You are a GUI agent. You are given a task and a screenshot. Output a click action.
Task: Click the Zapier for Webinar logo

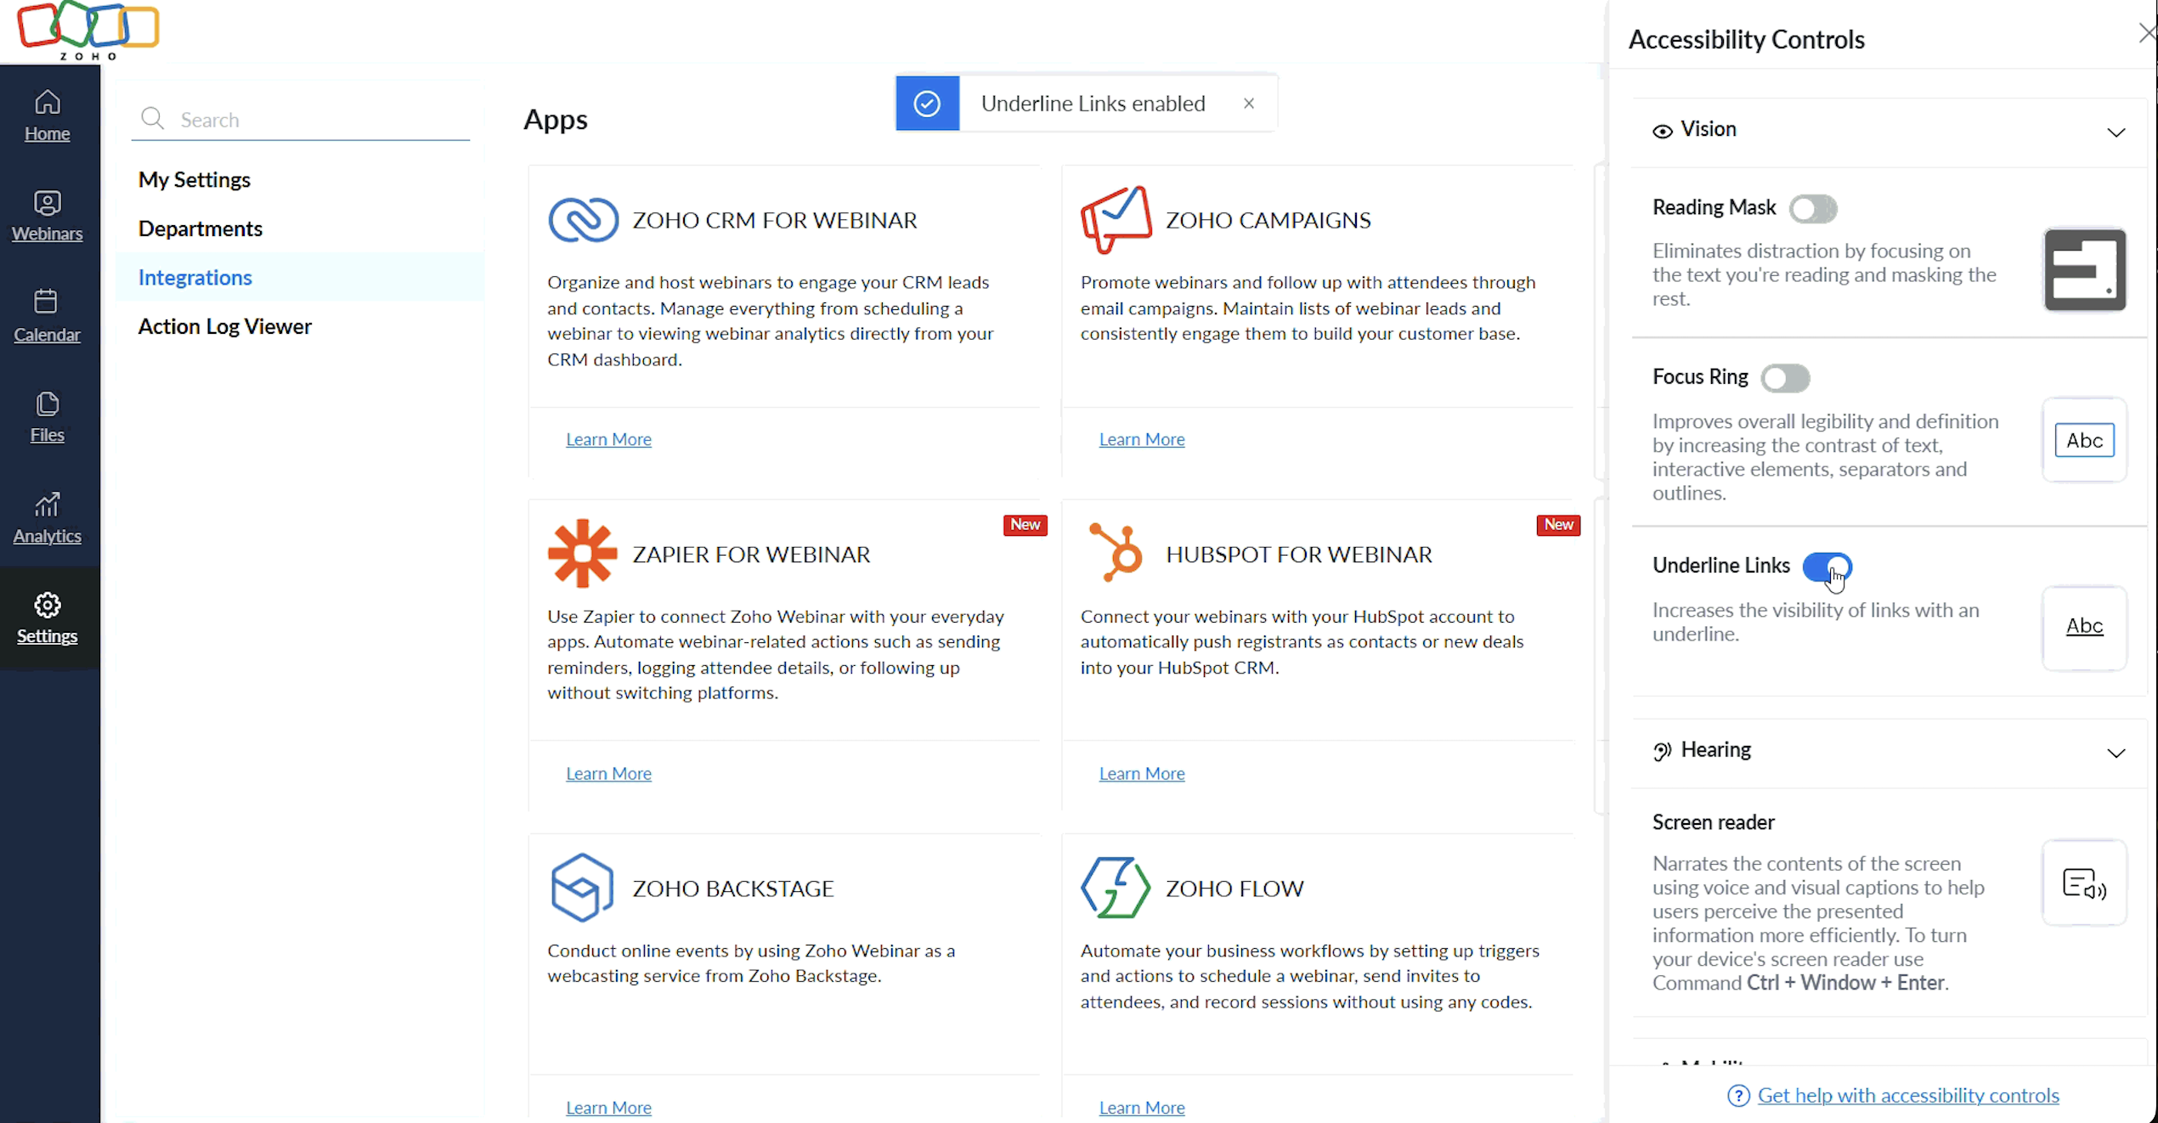point(582,554)
